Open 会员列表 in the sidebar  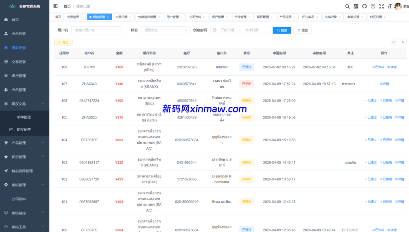pos(24,34)
